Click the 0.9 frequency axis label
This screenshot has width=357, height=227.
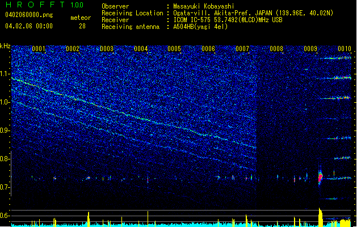[5, 131]
